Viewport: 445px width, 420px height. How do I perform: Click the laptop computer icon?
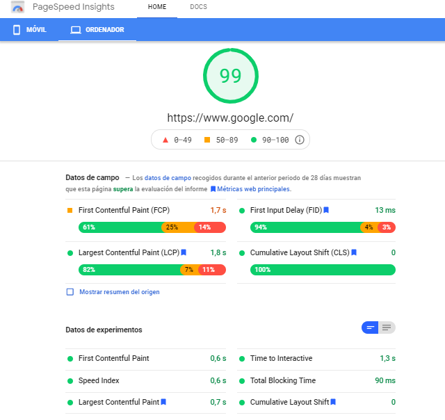point(76,30)
